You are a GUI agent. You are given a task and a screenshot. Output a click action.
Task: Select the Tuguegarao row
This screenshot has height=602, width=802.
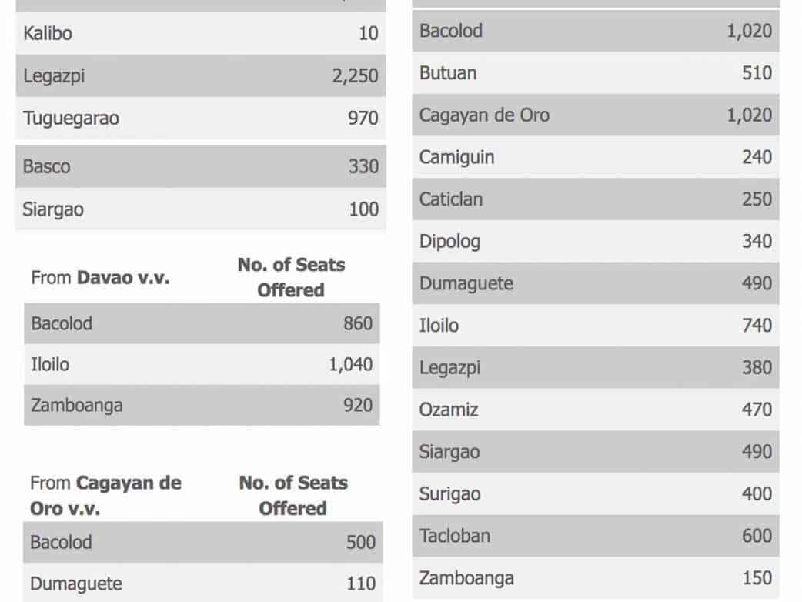(x=200, y=119)
